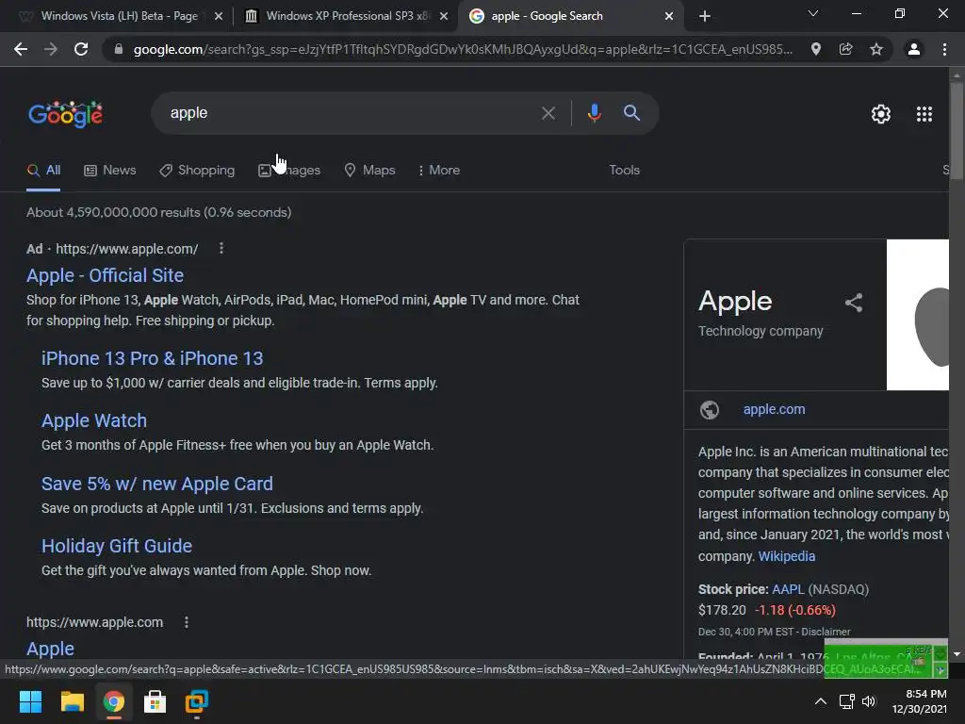Switch to Maps results
The image size is (965, 724).
369,171
